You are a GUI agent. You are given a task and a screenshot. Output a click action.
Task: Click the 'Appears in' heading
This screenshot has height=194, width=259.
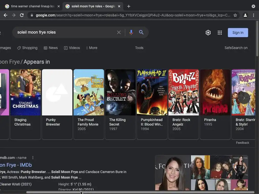click(37, 62)
